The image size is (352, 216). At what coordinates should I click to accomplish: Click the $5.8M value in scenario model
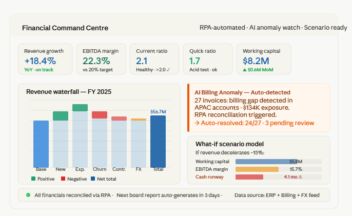pyautogui.click(x=296, y=162)
